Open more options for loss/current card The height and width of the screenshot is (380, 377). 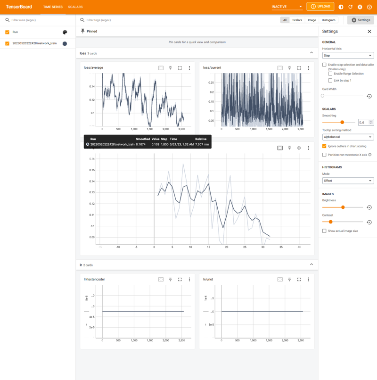pos(308,68)
